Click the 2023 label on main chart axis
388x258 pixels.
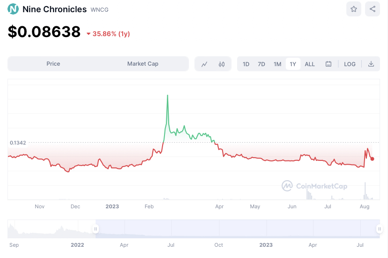(x=112, y=206)
